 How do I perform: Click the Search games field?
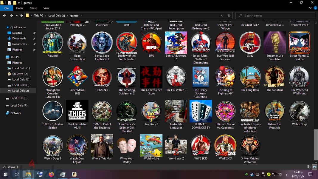pos(275,16)
